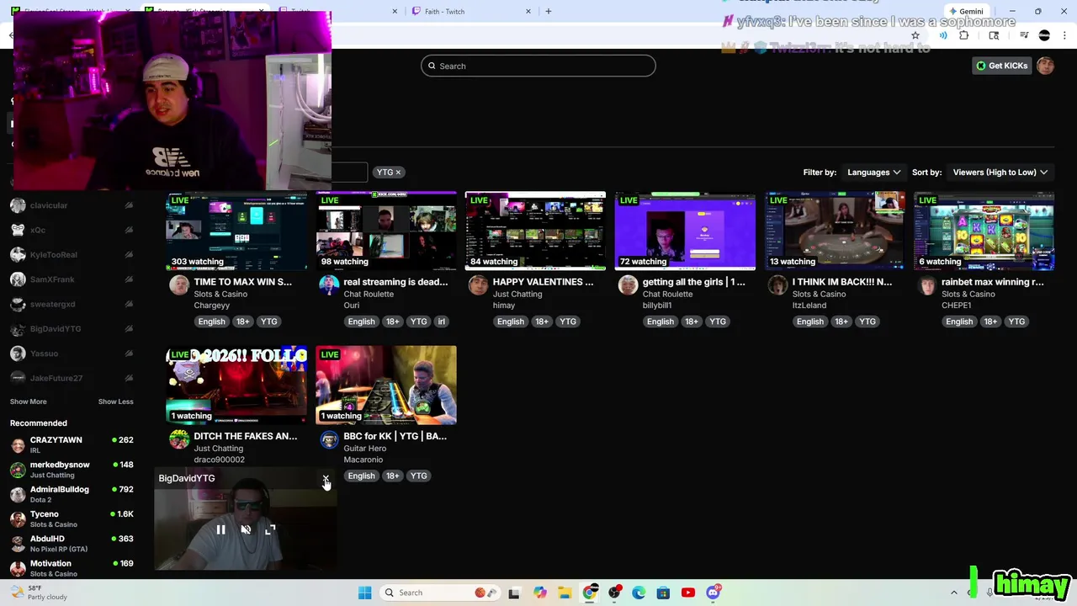
Task: Open recommended channel Tyceno
Action: [72, 518]
